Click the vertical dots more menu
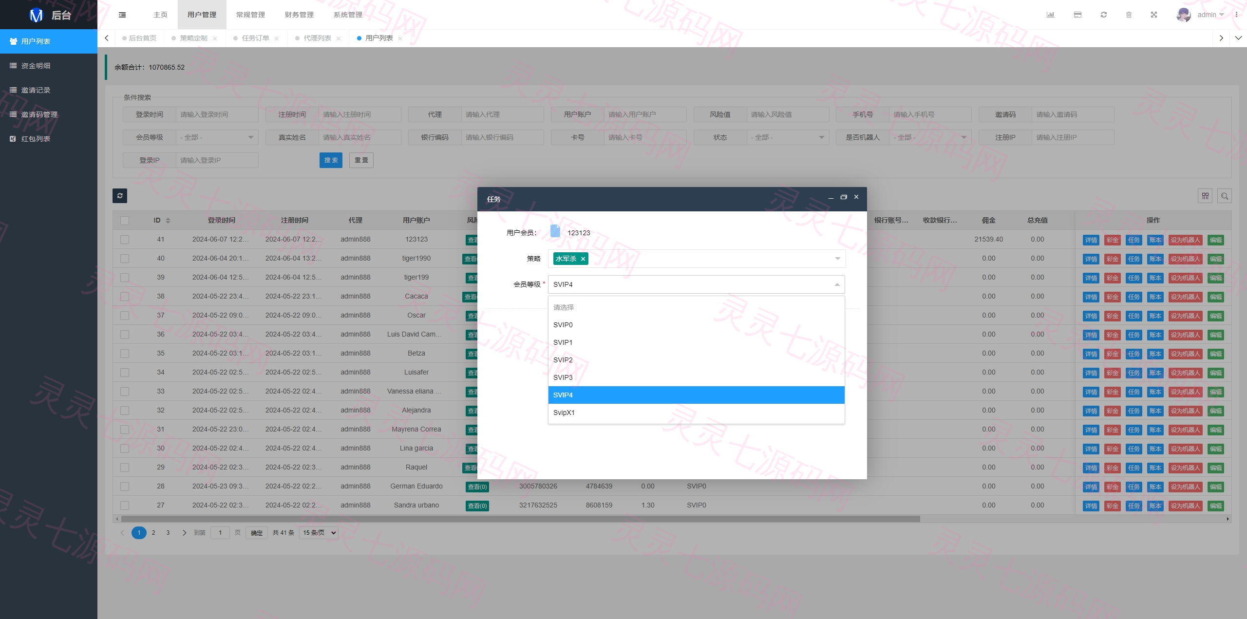Viewport: 1247px width, 619px height. pos(1236,15)
